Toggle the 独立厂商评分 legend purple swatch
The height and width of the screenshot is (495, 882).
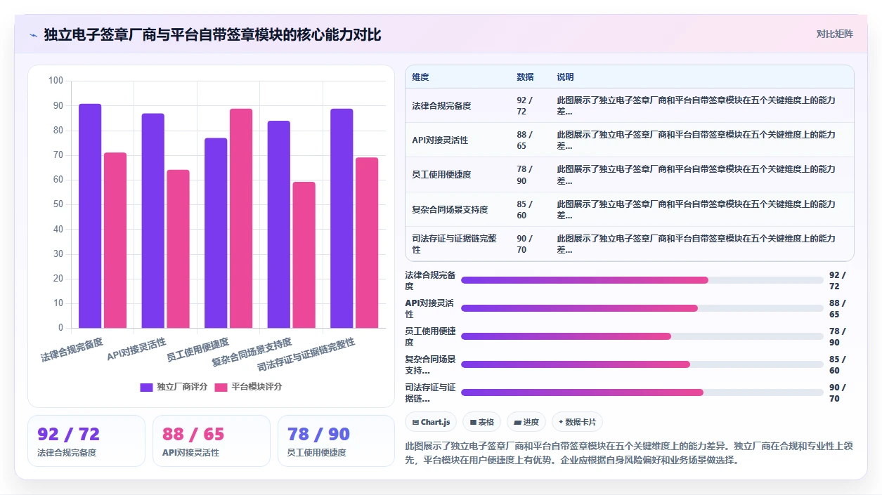[146, 387]
